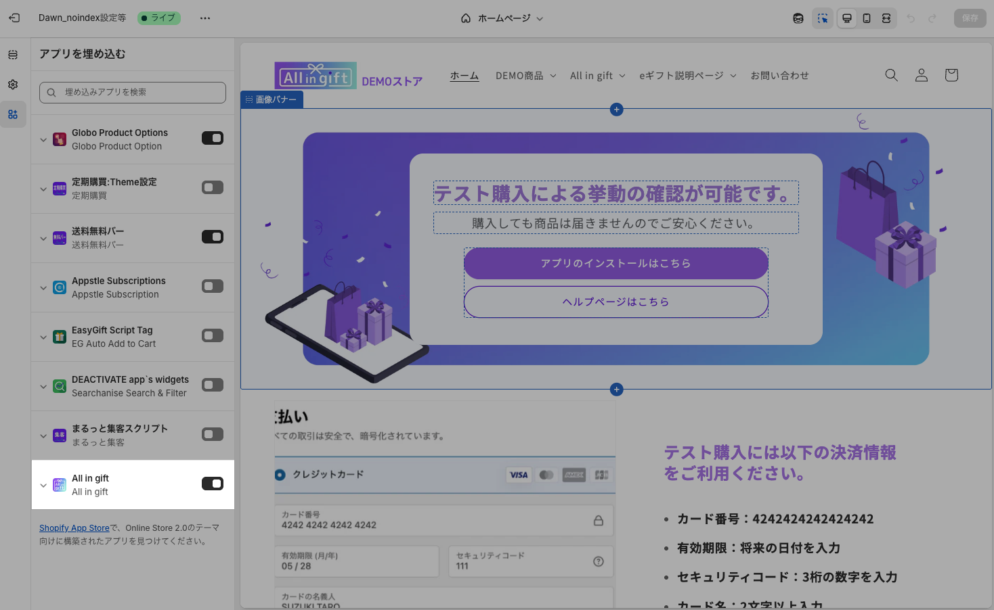Open the Theme settings gear icon
The height and width of the screenshot is (610, 994).
pos(13,85)
